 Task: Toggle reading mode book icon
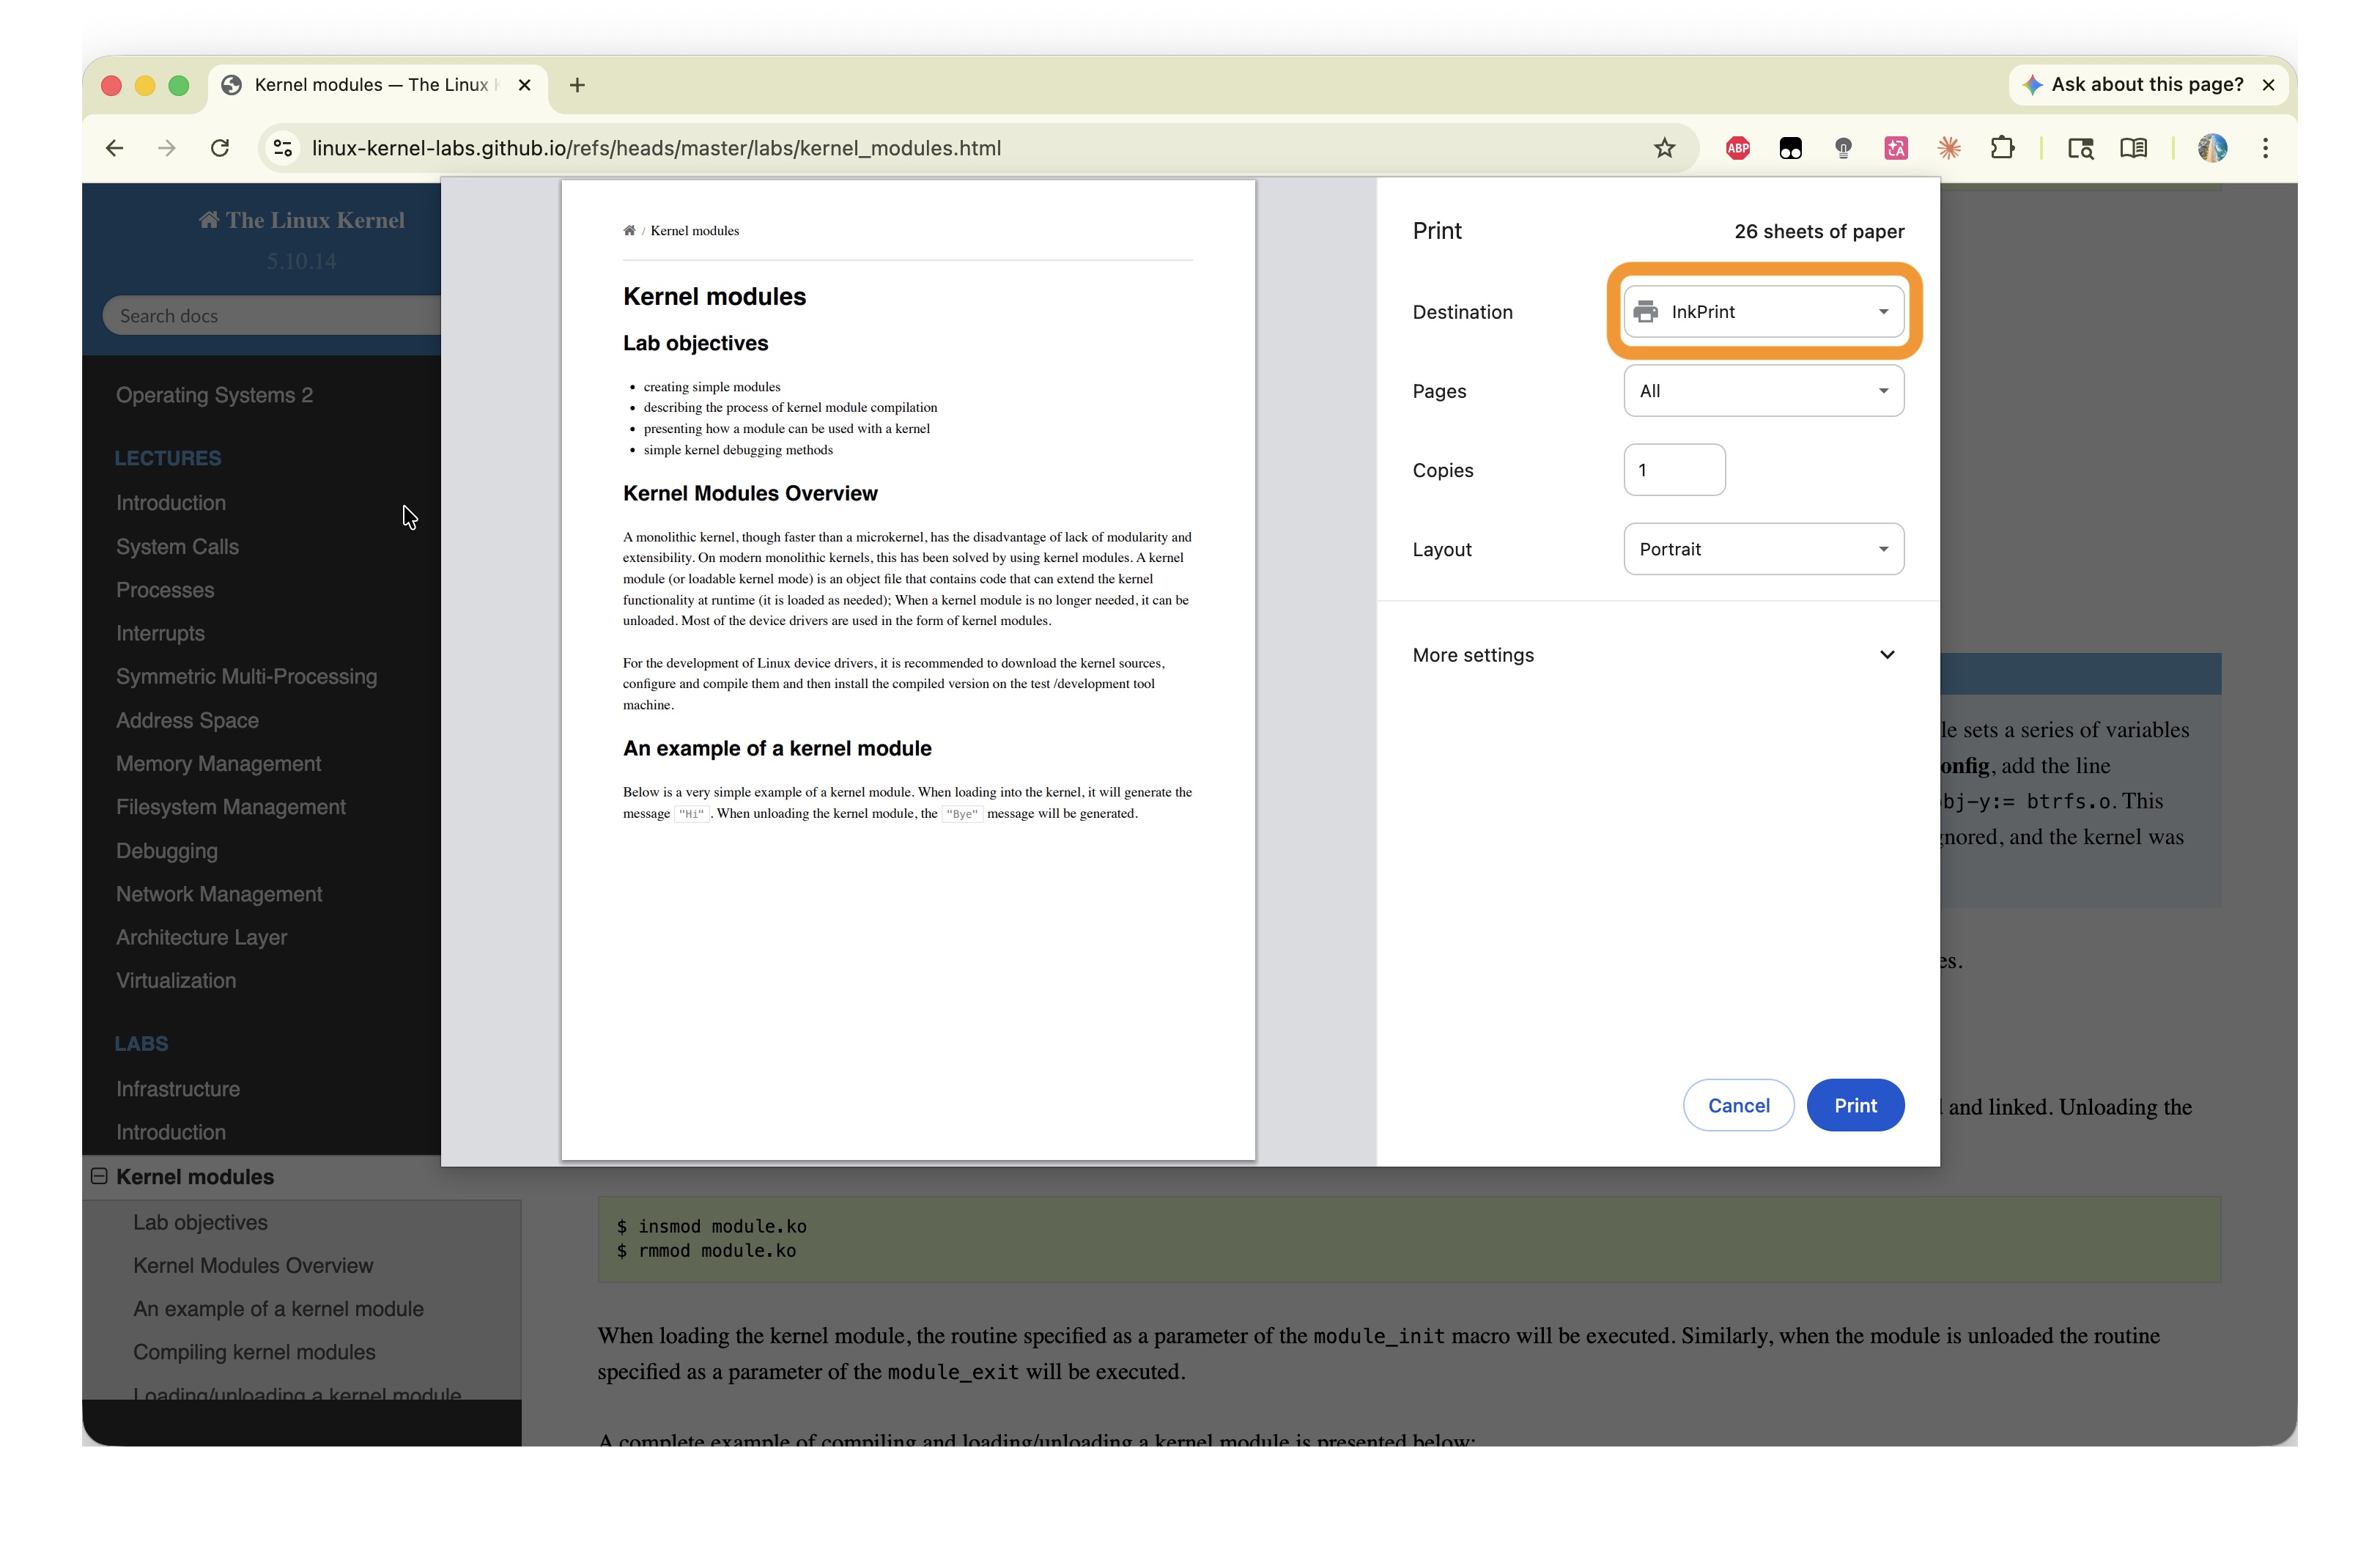(x=2133, y=148)
